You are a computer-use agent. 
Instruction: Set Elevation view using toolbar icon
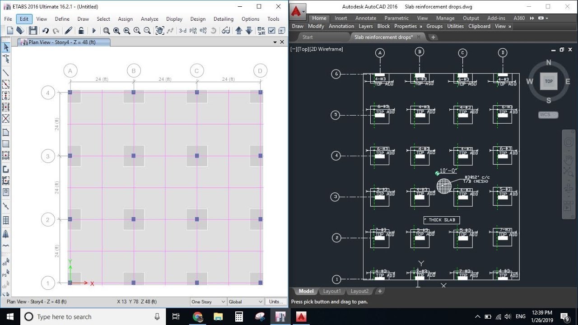(x=203, y=31)
